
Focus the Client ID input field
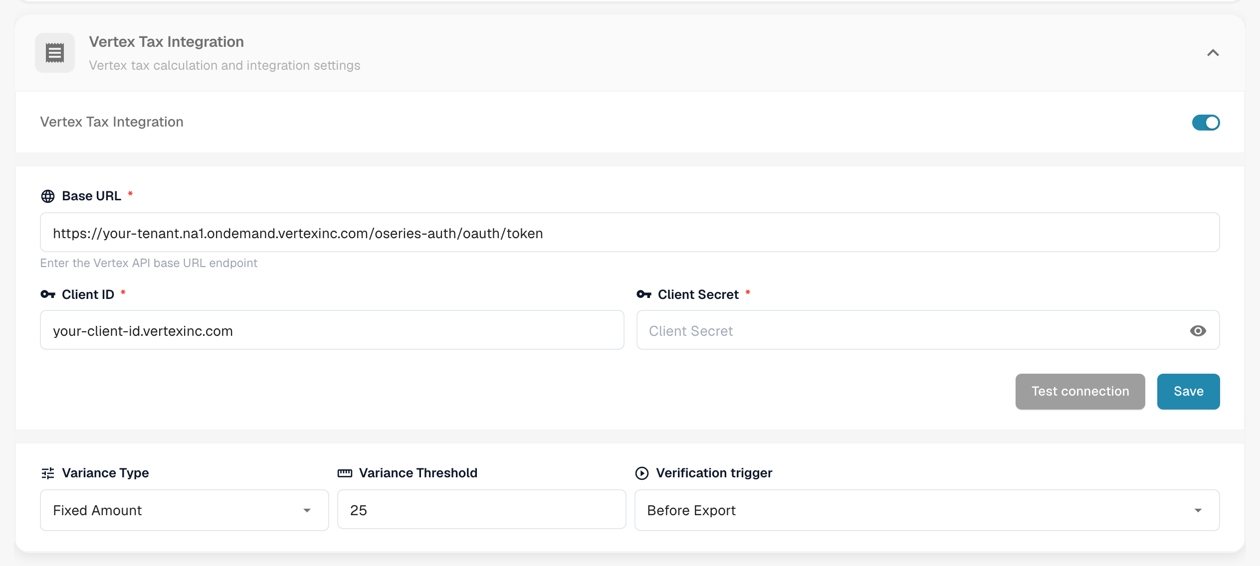332,330
